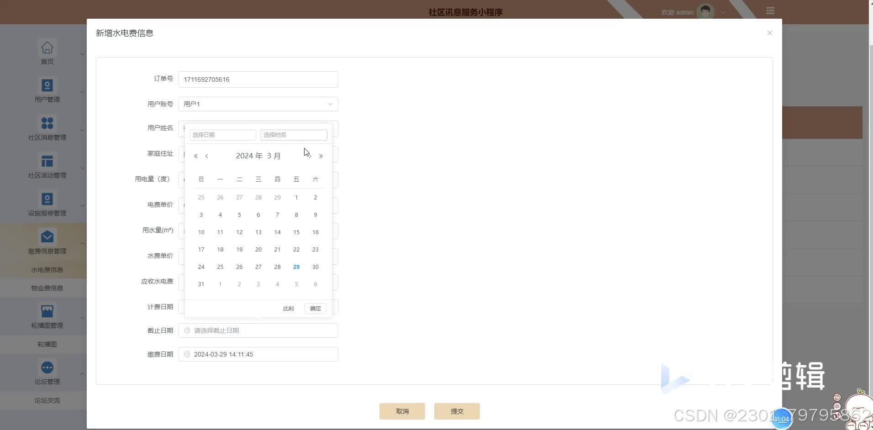873x430 pixels.
Task: Select day 30 in March calendar
Action: tap(316, 267)
